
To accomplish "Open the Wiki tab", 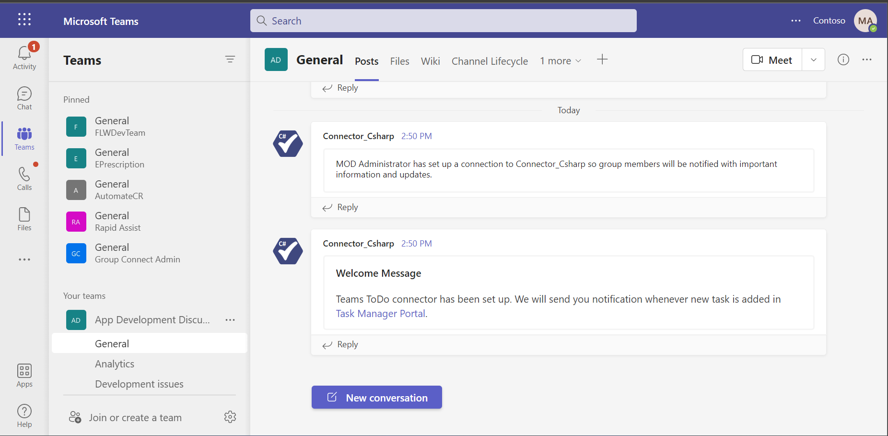I will pos(431,61).
